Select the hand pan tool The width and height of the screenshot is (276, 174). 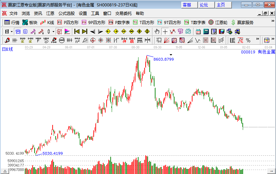click(157, 31)
